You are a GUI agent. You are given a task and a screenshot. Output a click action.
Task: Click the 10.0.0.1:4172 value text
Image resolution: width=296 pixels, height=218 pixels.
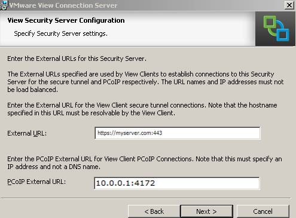126,183
